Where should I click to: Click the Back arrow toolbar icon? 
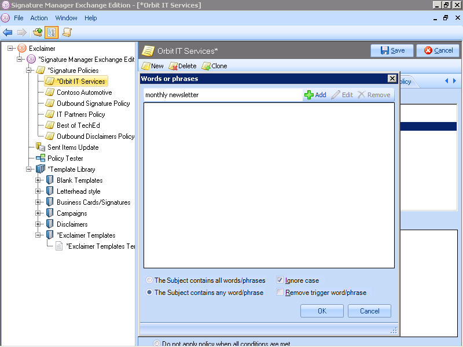coord(8,32)
